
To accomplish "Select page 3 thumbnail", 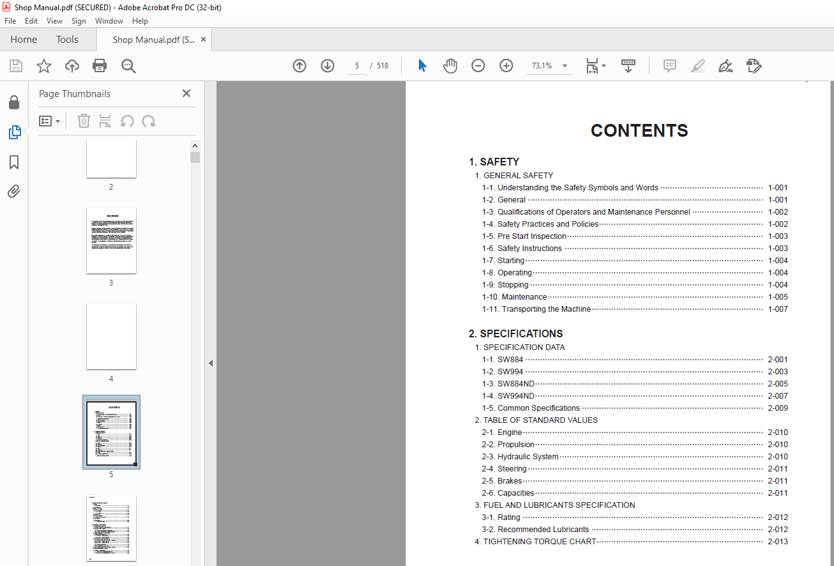I will click(x=111, y=241).
